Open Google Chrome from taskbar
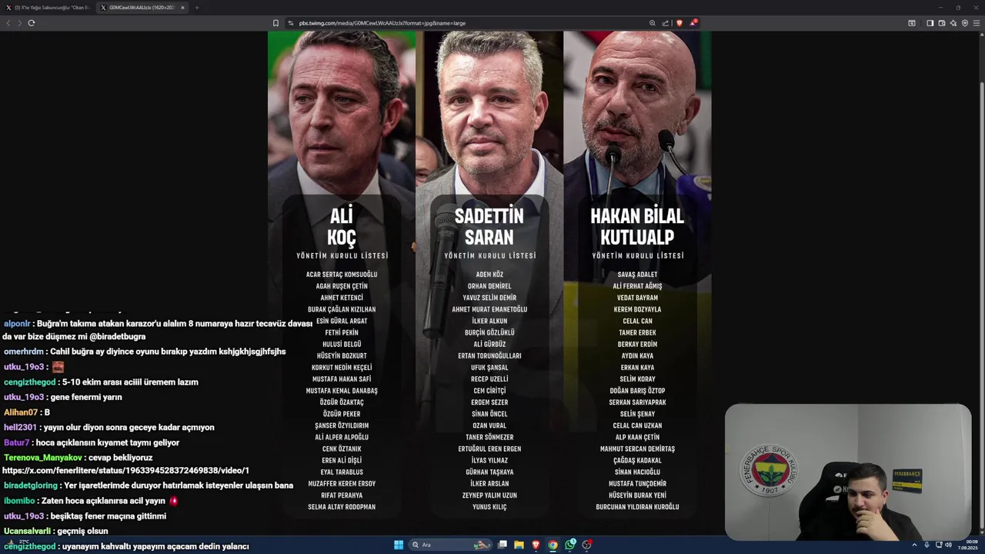Image resolution: width=985 pixels, height=554 pixels. pos(553,545)
